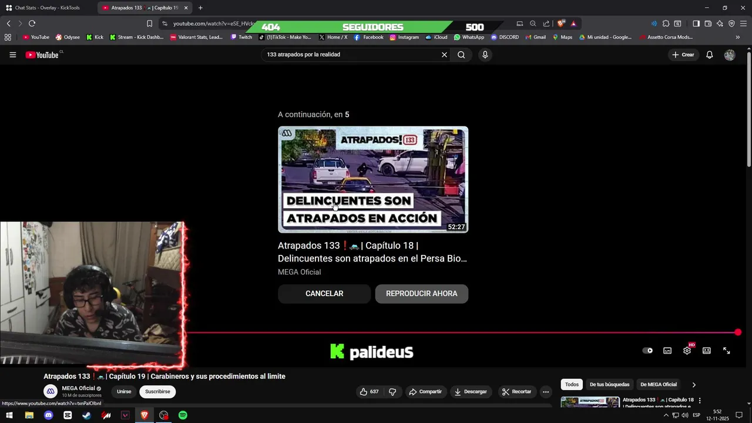Open Brave Shields lion icon
Image resolution: width=752 pixels, height=423 pixels.
pos(560,23)
